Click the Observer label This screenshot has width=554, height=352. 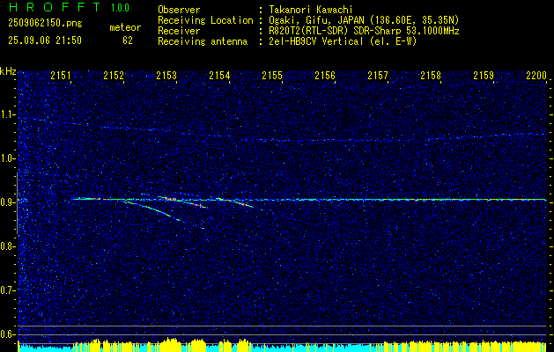[179, 10]
